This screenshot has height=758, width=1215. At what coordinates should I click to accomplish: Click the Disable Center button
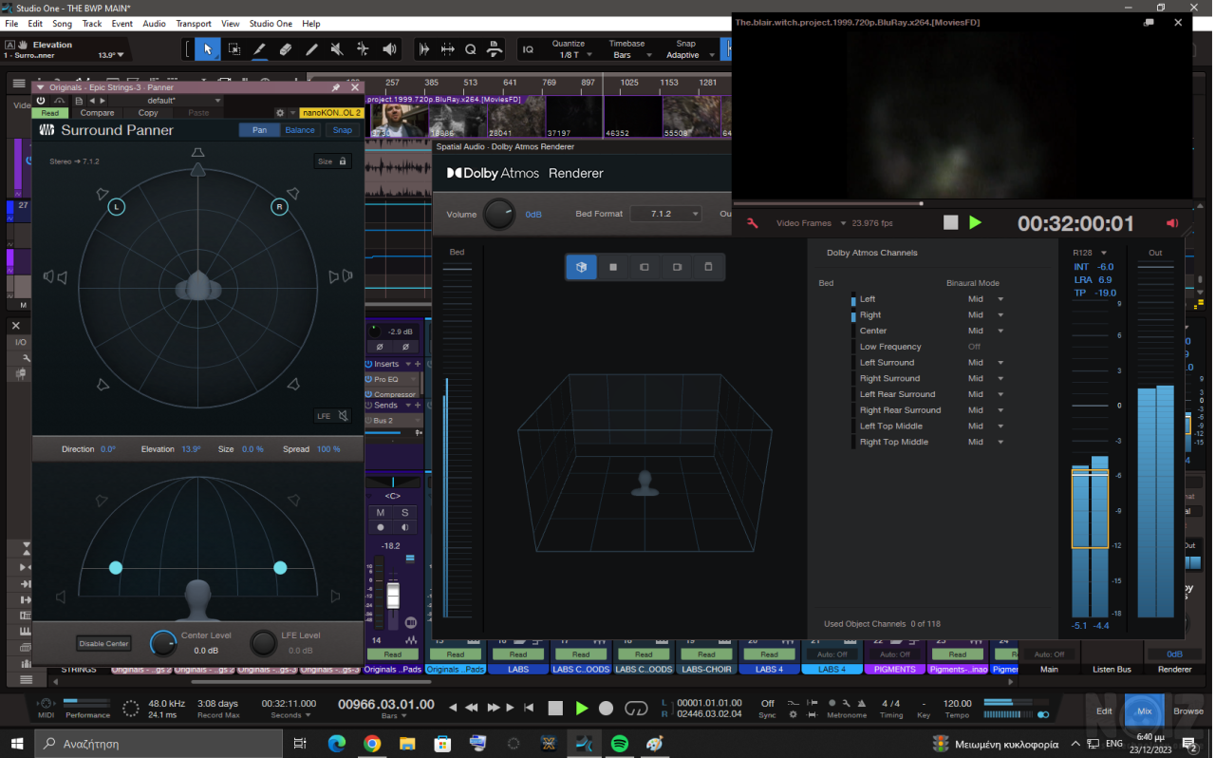pyautogui.click(x=103, y=644)
